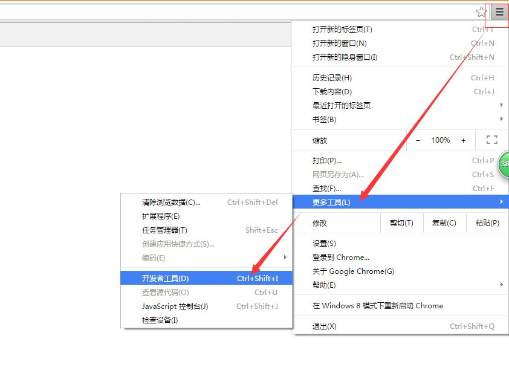Screen dimensions: 509x373
Task: Enter full screen via the fullscreen icon
Action: click(491, 140)
